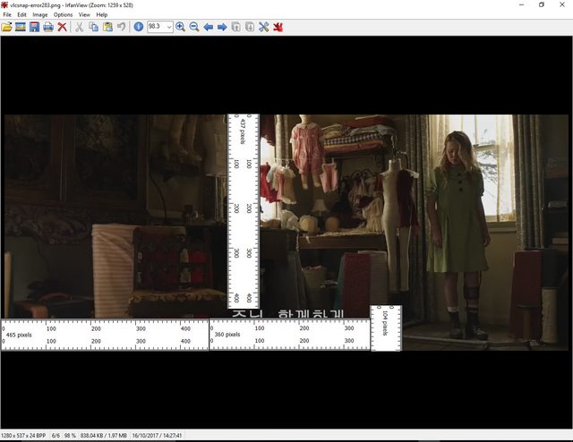Go to previous image with left arrow

(209, 27)
